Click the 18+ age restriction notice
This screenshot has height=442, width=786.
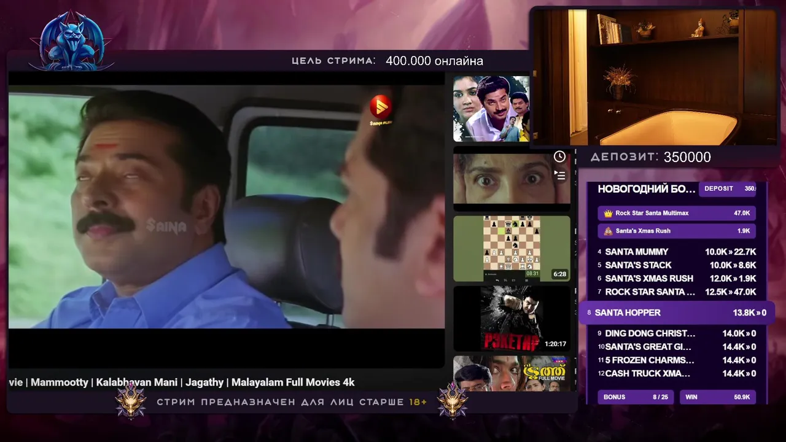pyautogui.click(x=292, y=402)
